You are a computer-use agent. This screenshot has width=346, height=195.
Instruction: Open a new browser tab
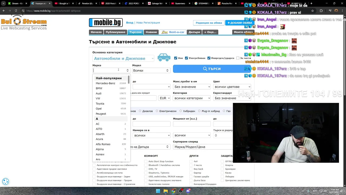click(x=311, y=4)
